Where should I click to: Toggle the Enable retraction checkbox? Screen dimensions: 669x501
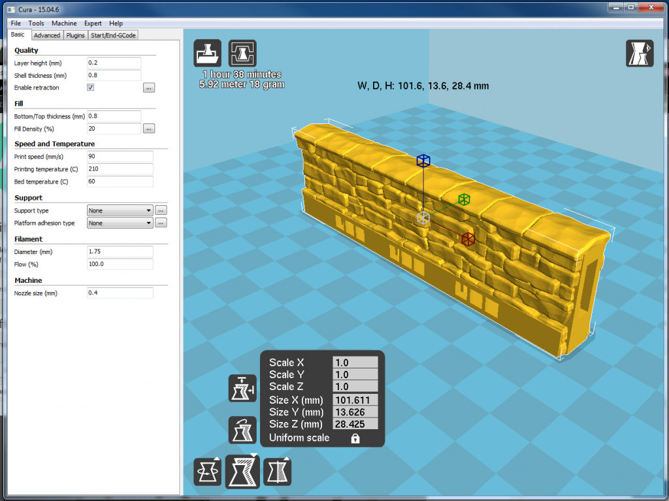90,88
